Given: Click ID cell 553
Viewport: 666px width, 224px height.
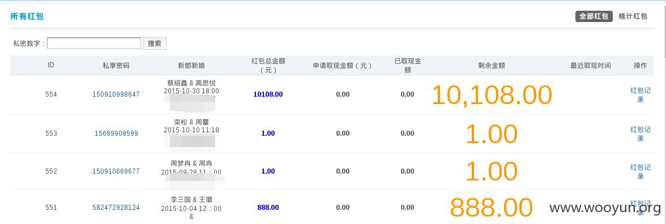Looking at the screenshot, I should click(51, 133).
